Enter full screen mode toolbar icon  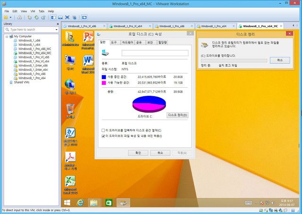(67, 17)
